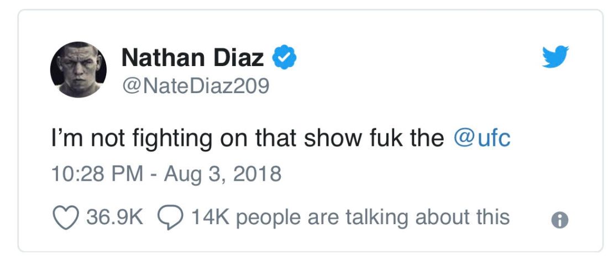Open Nathan Diaz's profile picture
Image resolution: width=608 pixels, height=271 pixels.
78,70
